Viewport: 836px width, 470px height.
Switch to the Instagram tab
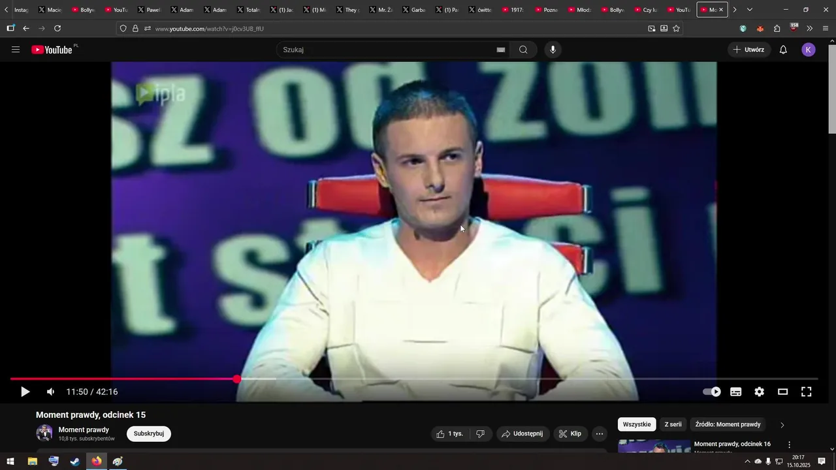coord(21,10)
